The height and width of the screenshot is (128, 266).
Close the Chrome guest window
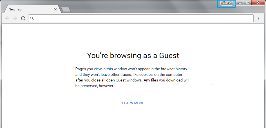[258, 3]
